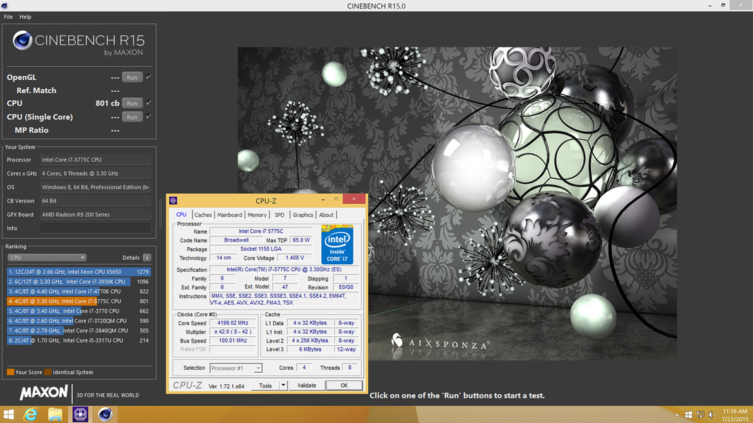This screenshot has width=753, height=423.
Task: Click the Core Voltage value 1.408 V
Action: click(294, 258)
